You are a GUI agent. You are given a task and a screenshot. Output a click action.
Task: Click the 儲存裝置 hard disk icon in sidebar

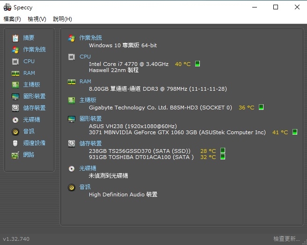click(x=15, y=108)
